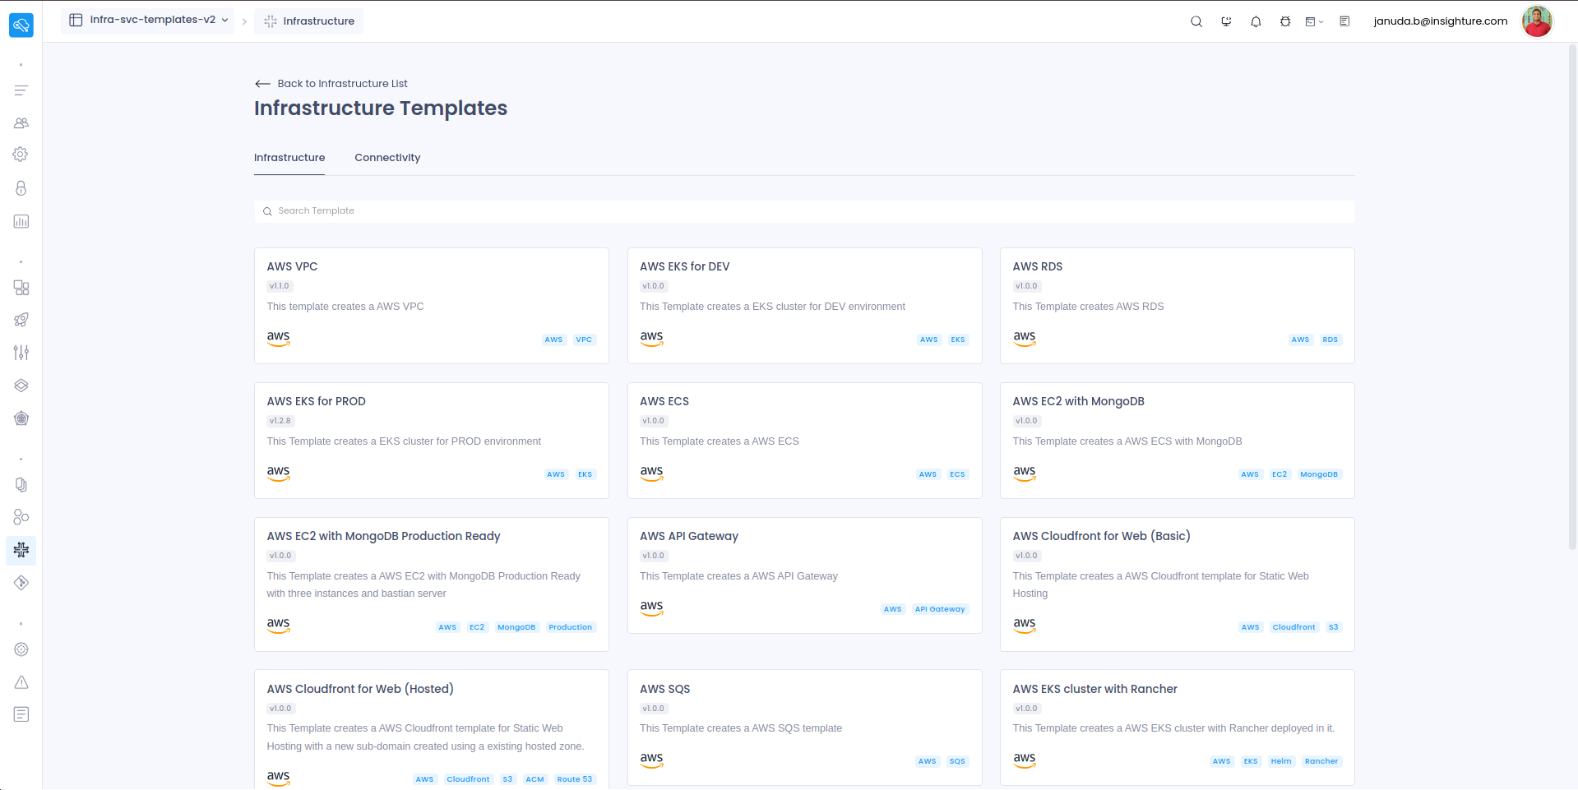Open the stacked layers icon in the sidebar

(x=21, y=386)
